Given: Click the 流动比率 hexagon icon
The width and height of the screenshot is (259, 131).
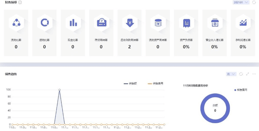Looking at the screenshot, I should pos(16,23).
